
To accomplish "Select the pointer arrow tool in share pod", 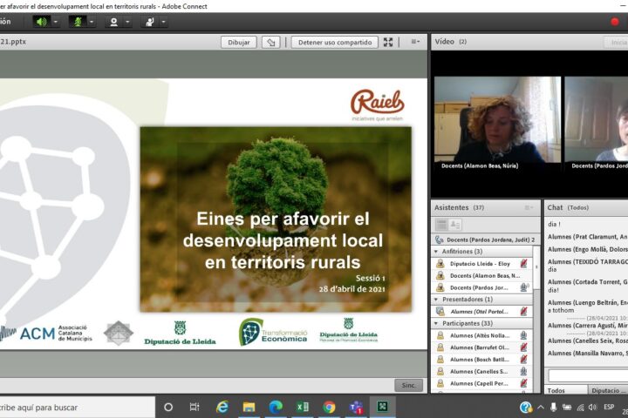I will click(271, 42).
